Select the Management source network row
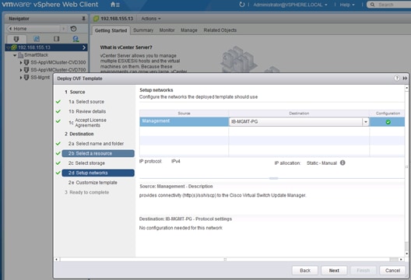The width and height of the screenshot is (411, 280). point(184,122)
